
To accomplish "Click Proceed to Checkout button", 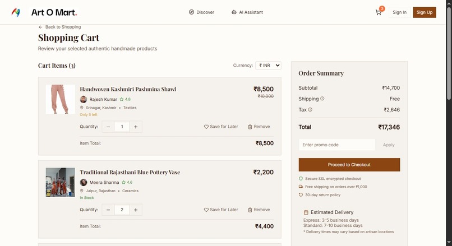I will pos(349,165).
